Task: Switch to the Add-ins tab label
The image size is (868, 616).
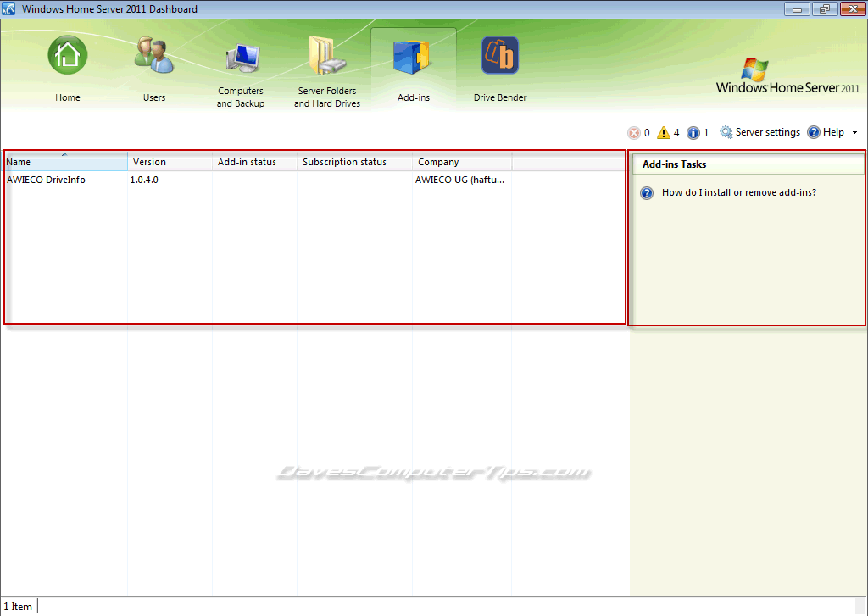Action: [414, 97]
